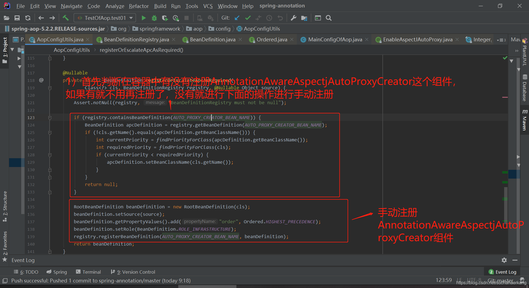Click the Run Anything terminal icon
529x288 pixels.
tap(318, 18)
